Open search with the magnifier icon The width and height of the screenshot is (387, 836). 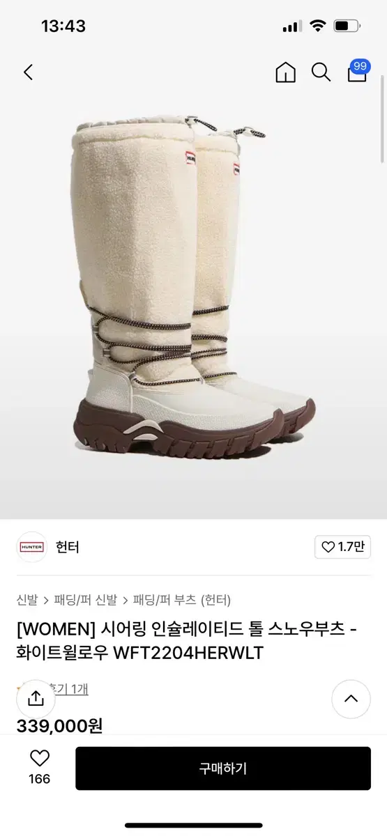pyautogui.click(x=321, y=72)
